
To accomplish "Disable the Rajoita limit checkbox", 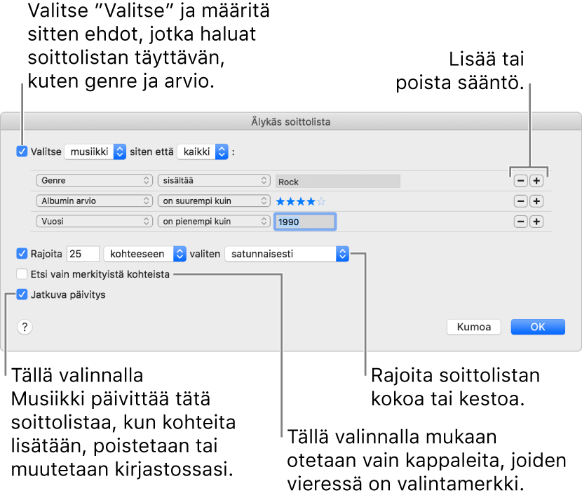I will click(22, 253).
